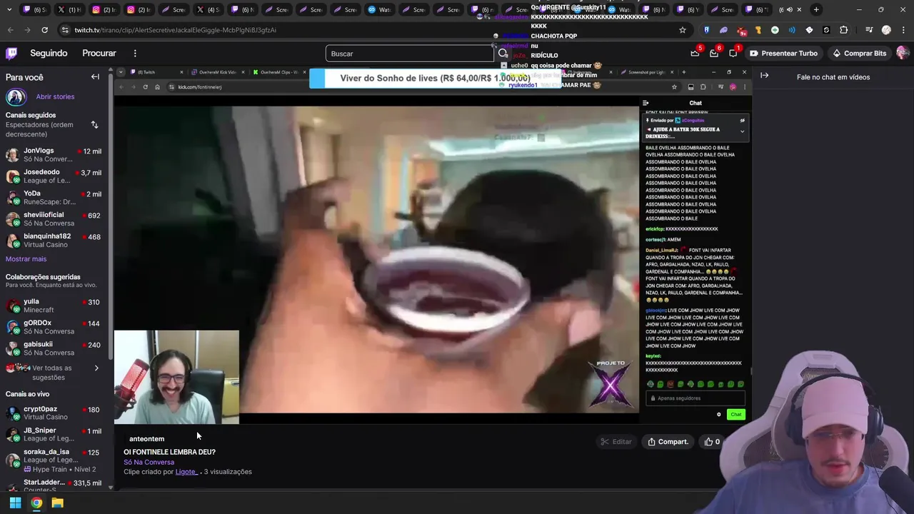Expand Mostrar mais followed channels

[x=26, y=259]
